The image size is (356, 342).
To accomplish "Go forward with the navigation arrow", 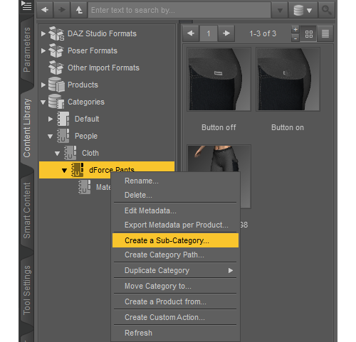I will (62, 10).
